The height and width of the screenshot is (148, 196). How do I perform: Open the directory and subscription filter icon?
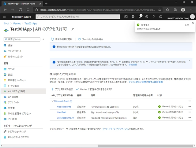click(133, 17)
